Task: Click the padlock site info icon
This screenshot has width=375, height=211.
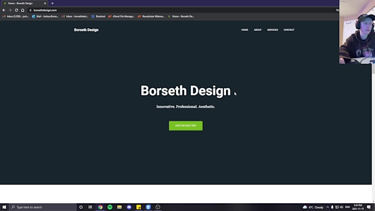Action: (x=30, y=10)
